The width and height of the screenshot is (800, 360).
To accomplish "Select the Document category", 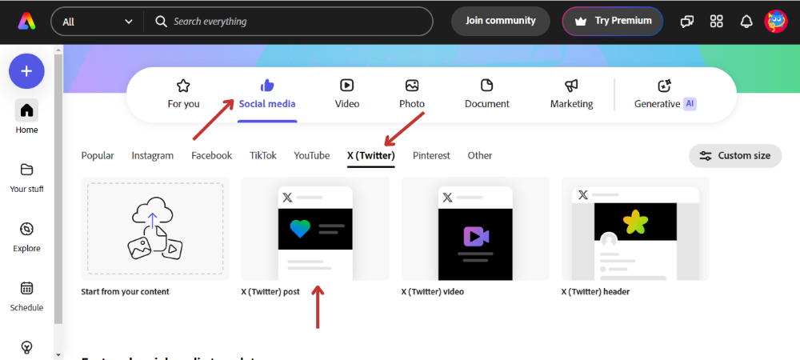I will pos(486,94).
